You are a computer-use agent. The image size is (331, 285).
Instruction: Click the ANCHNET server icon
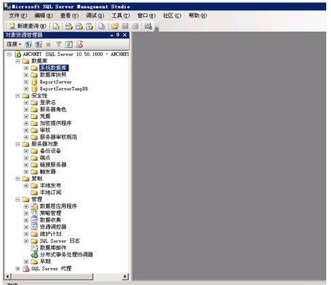coord(18,54)
